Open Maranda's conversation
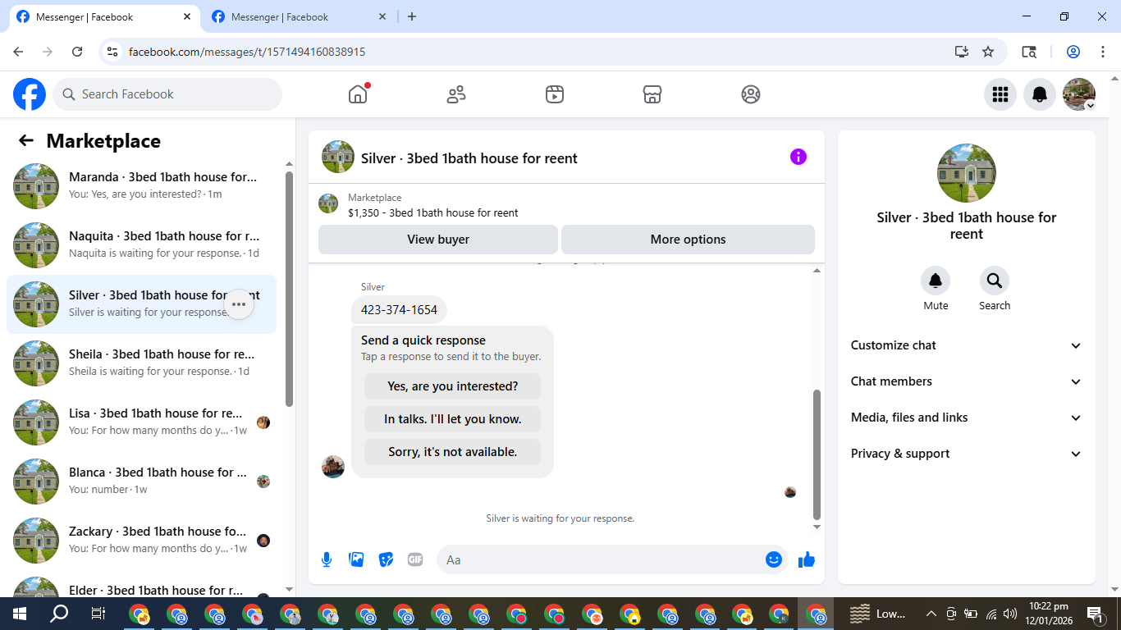This screenshot has width=1121, height=630. point(141,186)
